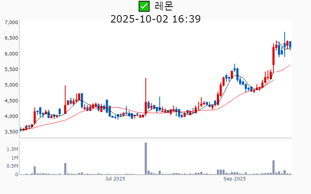Screen dimensions: 311x194
Task: Click the Jul 2025 x-axis label
Action: [115, 179]
